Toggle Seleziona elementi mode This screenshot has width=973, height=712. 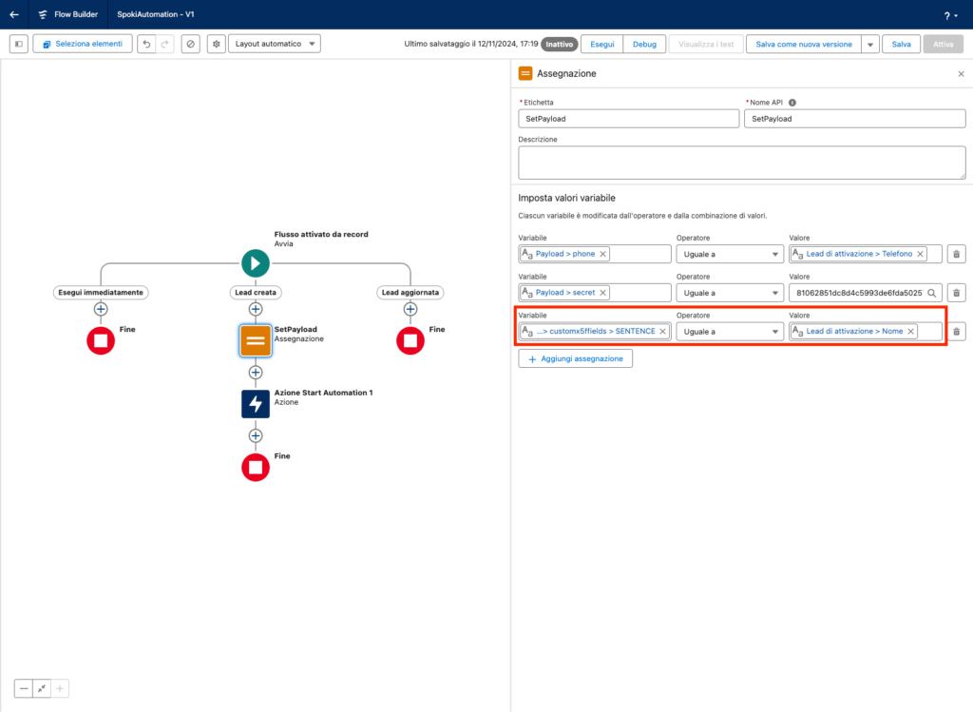coord(83,44)
